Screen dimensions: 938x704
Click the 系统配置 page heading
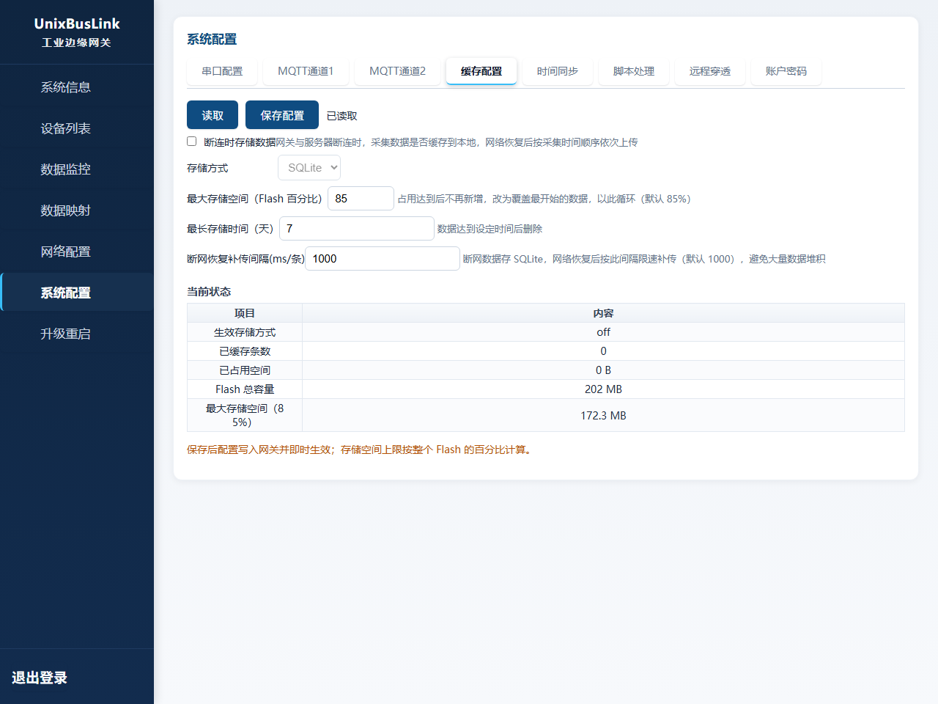pos(212,39)
